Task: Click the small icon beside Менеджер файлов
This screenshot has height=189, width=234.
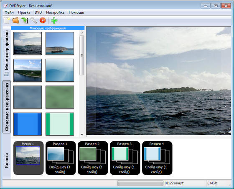Action: click(6, 74)
